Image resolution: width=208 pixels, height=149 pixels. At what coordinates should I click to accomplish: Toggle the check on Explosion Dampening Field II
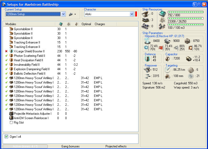pos(6,69)
